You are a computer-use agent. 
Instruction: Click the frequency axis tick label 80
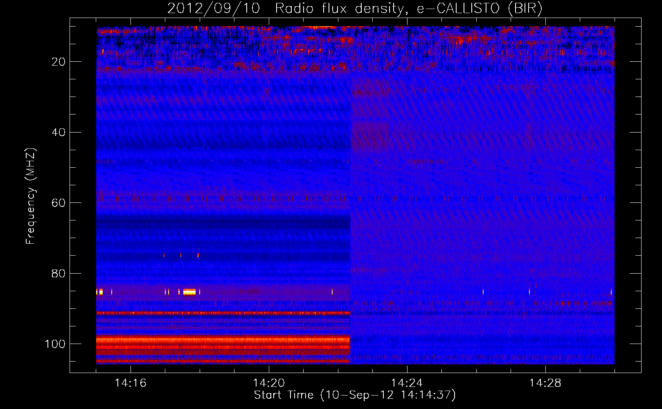59,273
